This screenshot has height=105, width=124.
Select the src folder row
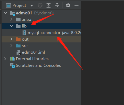coord(41,46)
